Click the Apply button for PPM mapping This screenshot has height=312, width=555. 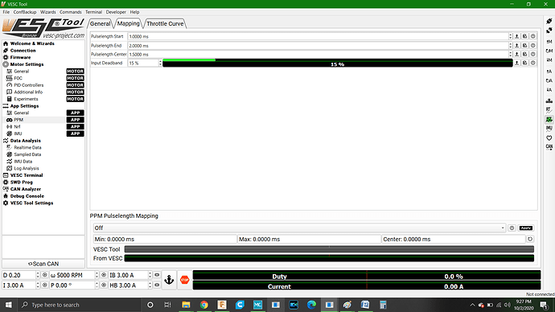[x=525, y=228]
